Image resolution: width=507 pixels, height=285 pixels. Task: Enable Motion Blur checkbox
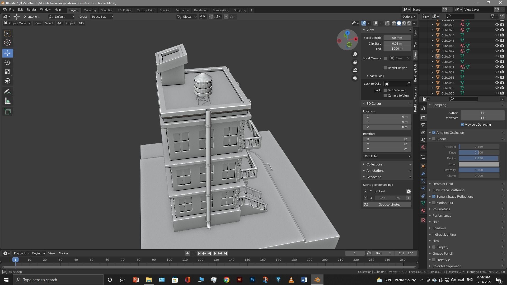[434, 203]
